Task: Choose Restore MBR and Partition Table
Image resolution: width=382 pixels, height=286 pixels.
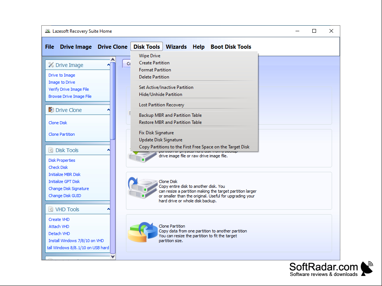Action: click(x=194, y=122)
